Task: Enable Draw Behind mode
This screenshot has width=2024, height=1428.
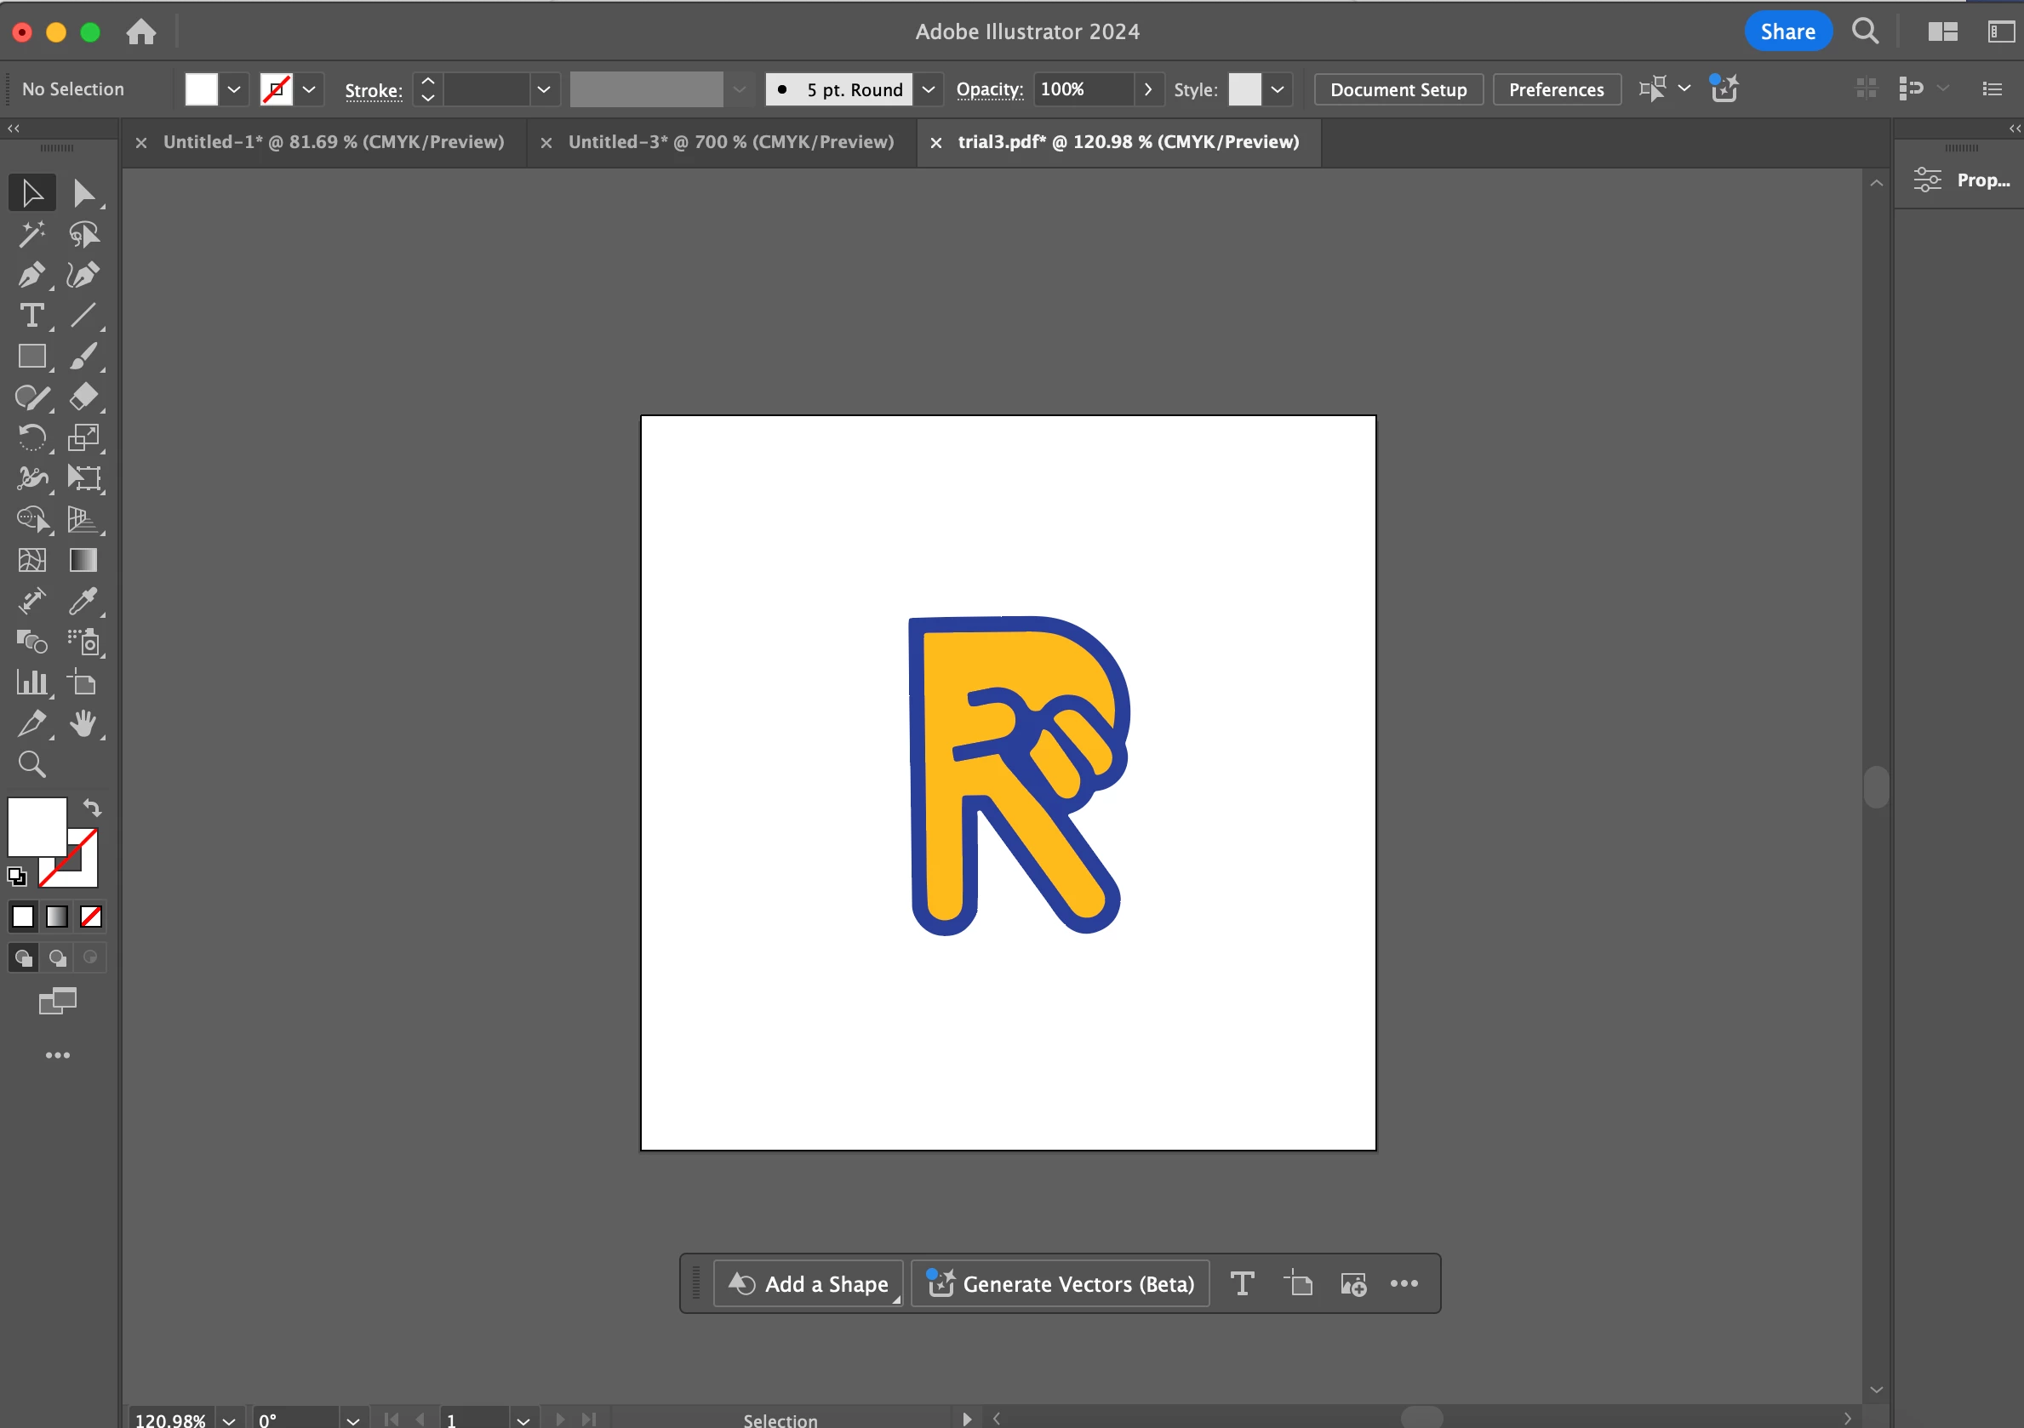Action: click(57, 958)
